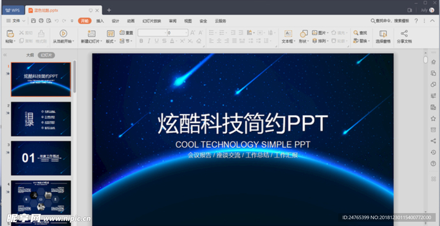This screenshot has width=440, height=226.
Task: Switch to the 插入 (Insert) ribbon tab
Action: 100,21
